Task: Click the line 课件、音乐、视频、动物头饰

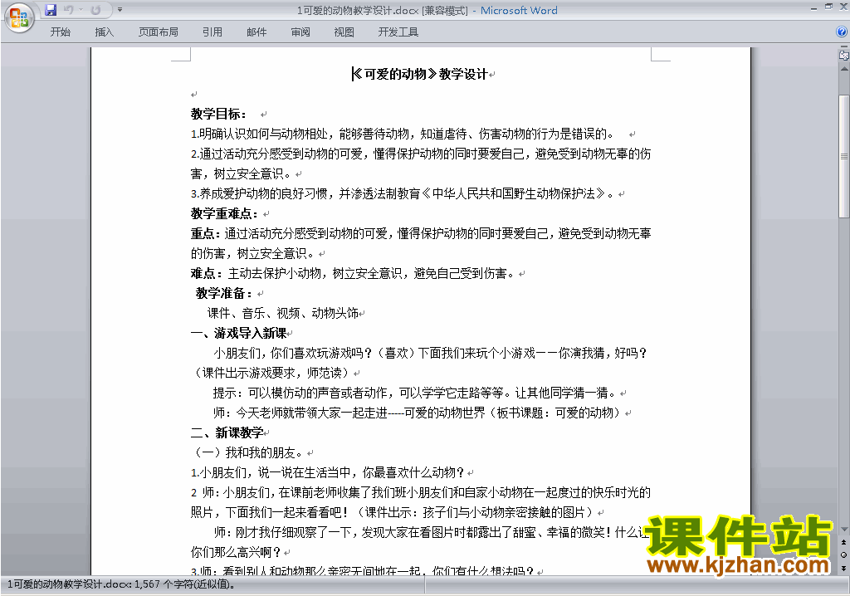Action: point(283,314)
